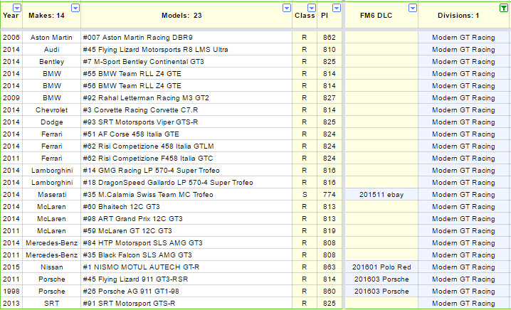Screen dimensions: 511x310
Task: Click #1 NISMO MOTUL AUTECH GT-R cell
Action: pos(186,267)
